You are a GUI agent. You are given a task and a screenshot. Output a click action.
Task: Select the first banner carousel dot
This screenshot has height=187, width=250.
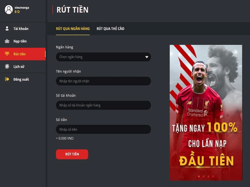point(199,176)
